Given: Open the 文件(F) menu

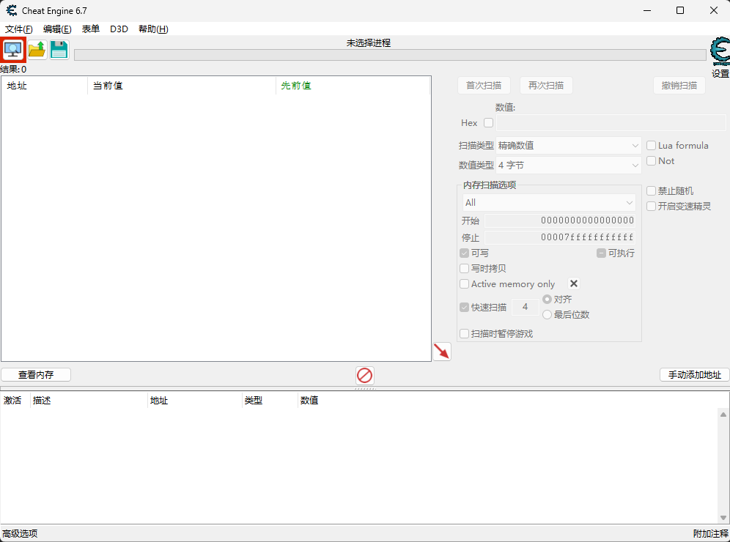Looking at the screenshot, I should tap(19, 29).
